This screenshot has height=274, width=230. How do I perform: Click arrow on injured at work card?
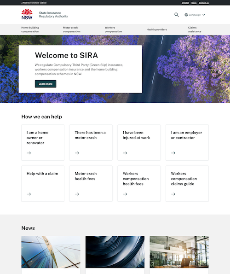125,153
